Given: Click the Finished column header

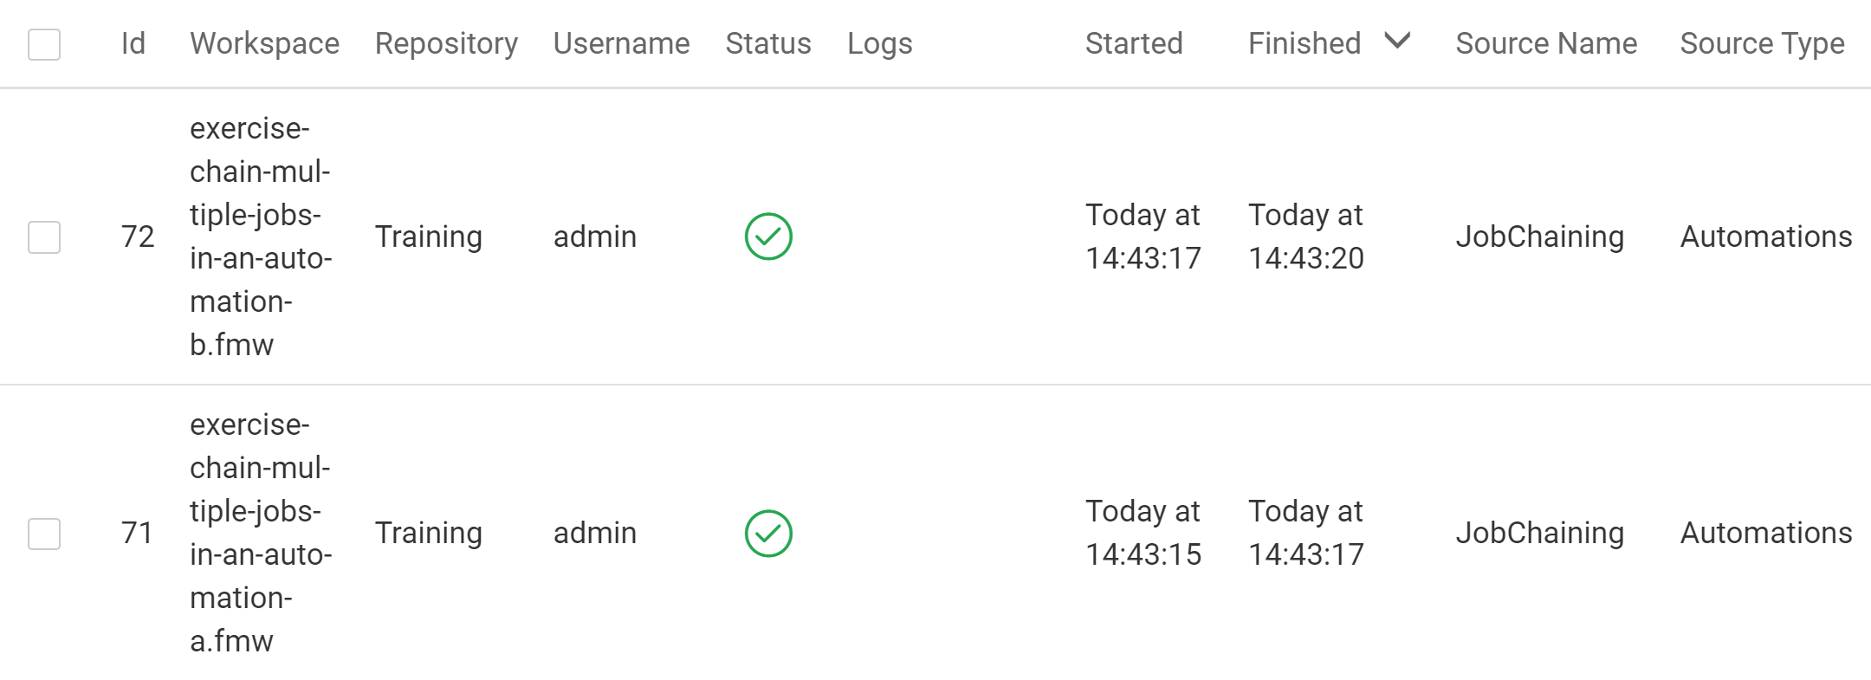Looking at the screenshot, I should 1304,43.
